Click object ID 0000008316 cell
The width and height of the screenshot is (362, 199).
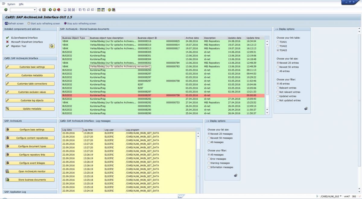tap(144, 41)
